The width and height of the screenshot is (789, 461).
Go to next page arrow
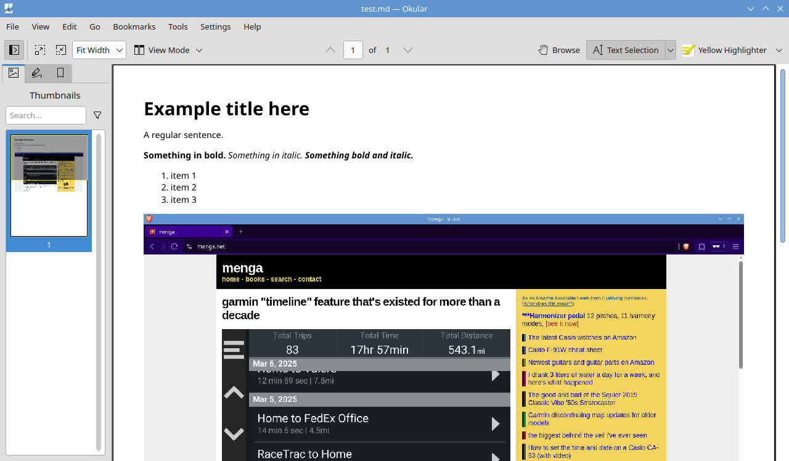pos(408,50)
